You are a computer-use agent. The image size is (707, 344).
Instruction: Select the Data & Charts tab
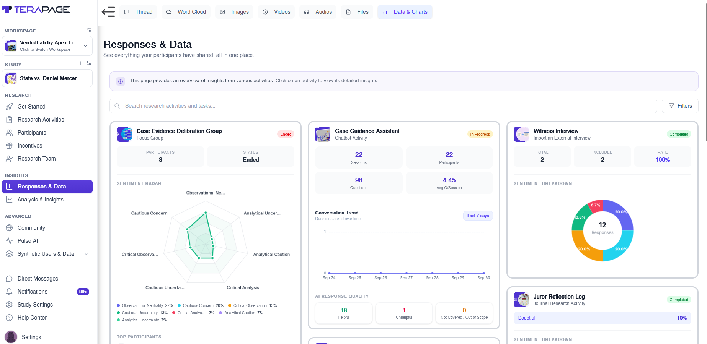pos(405,12)
